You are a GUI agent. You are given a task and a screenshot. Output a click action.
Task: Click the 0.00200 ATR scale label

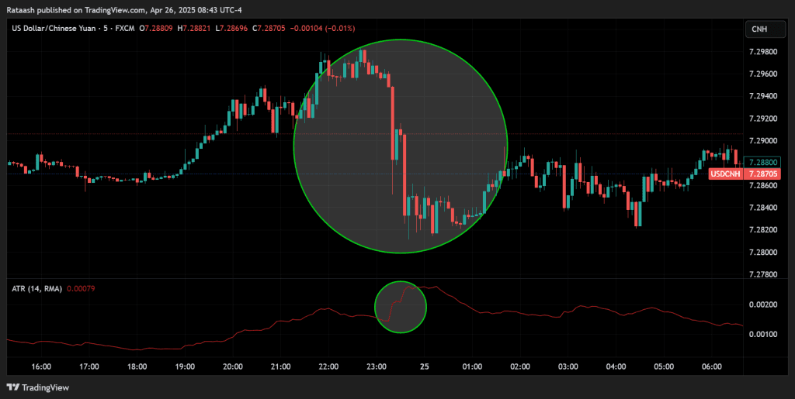[763, 304]
